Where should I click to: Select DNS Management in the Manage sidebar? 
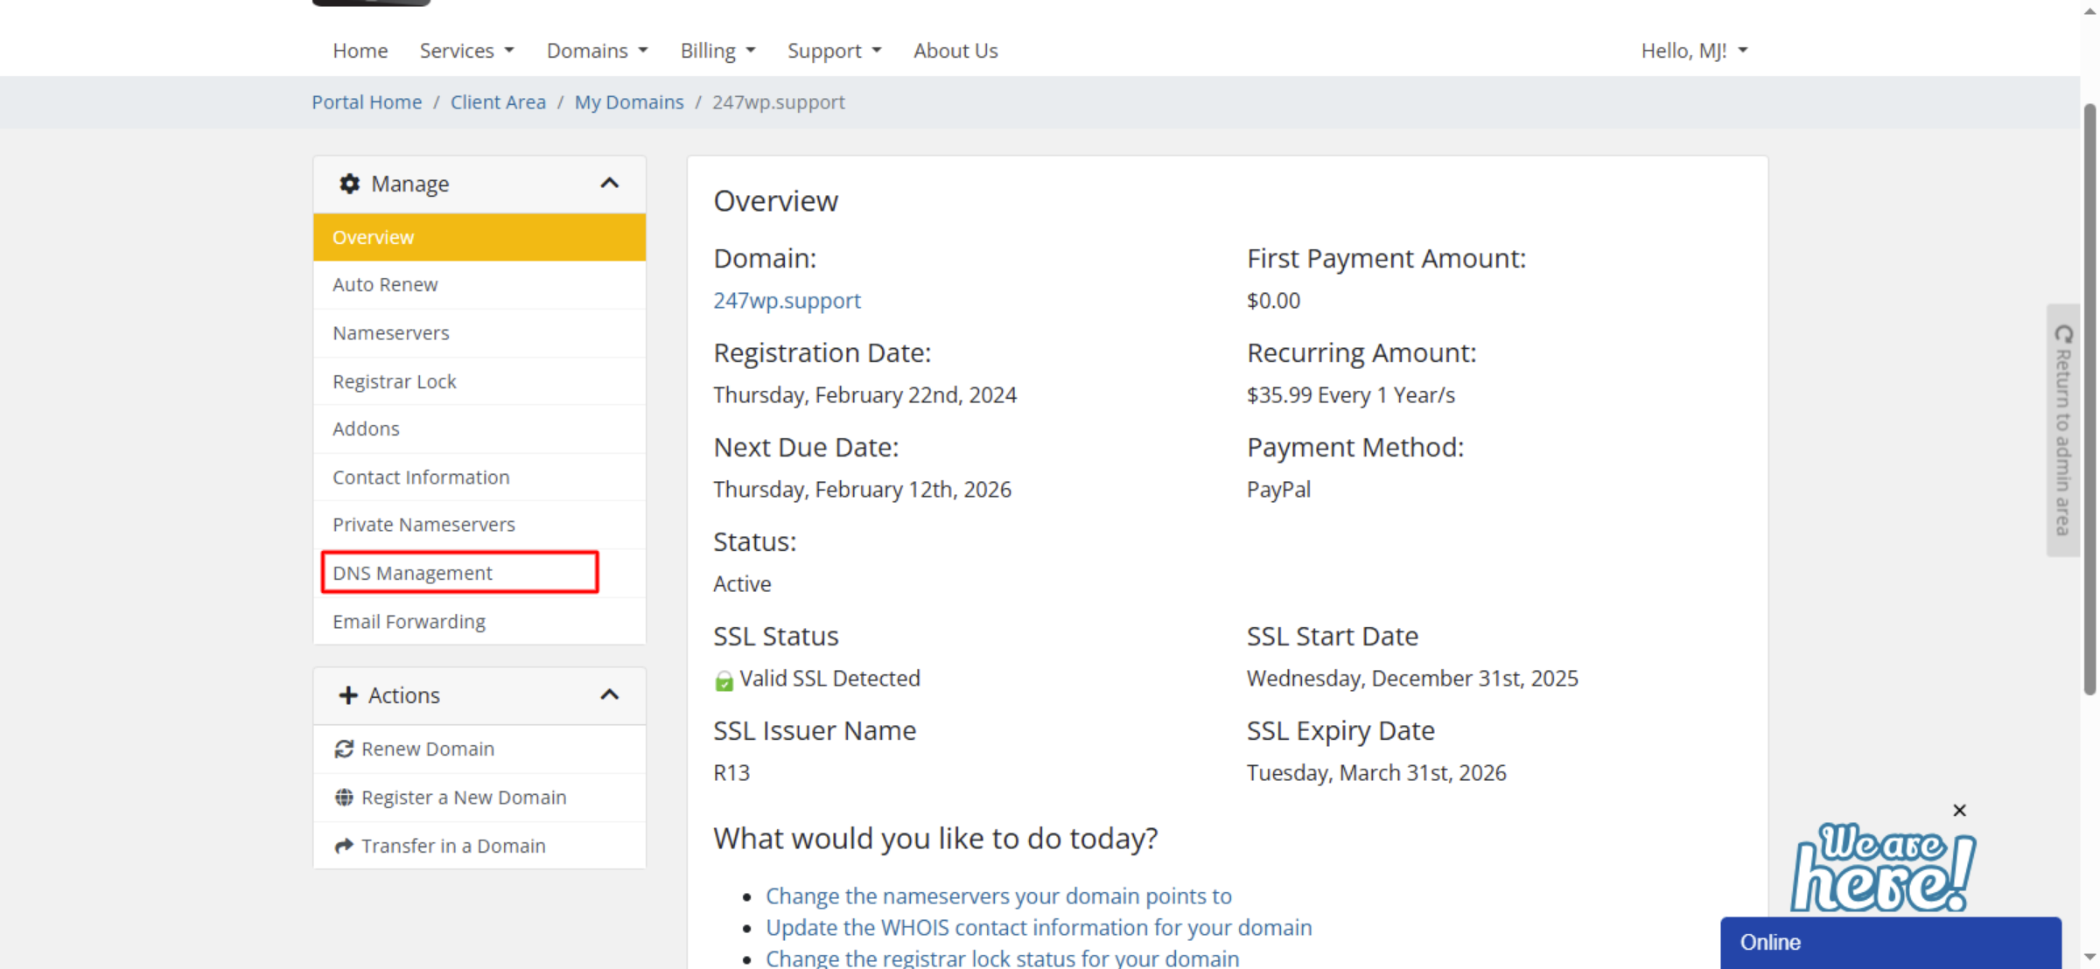coord(412,572)
